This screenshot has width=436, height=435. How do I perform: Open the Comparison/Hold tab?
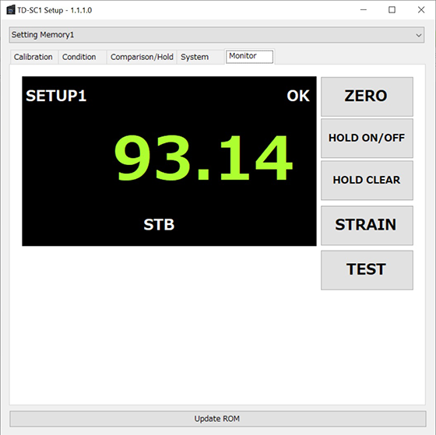[142, 57]
